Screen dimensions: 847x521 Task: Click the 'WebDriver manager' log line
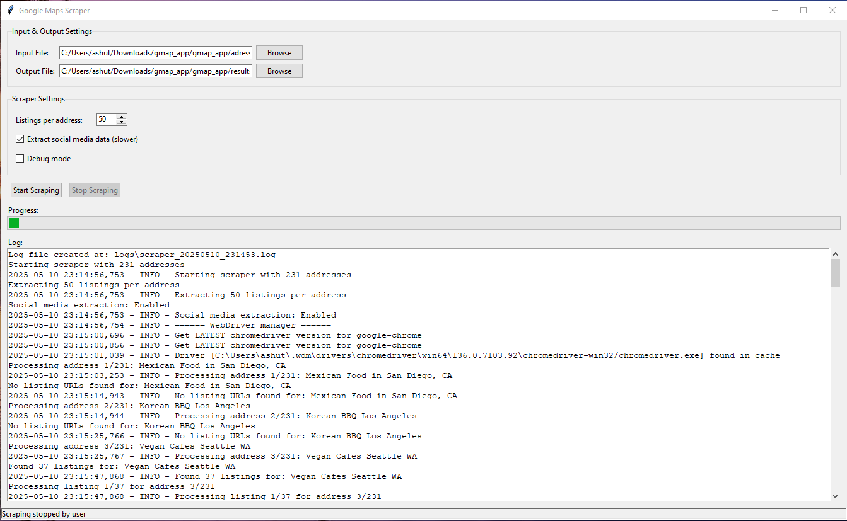point(170,325)
